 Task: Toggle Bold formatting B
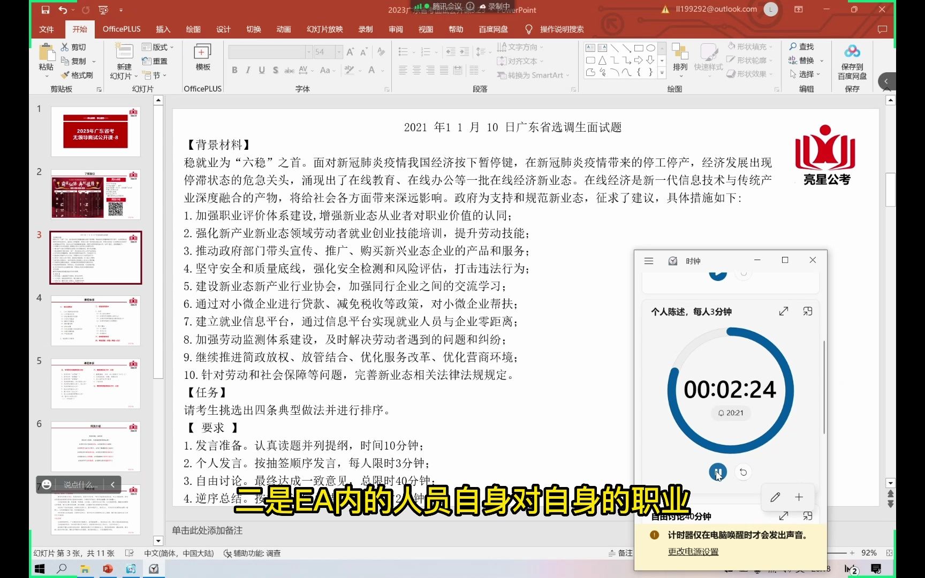pos(234,70)
